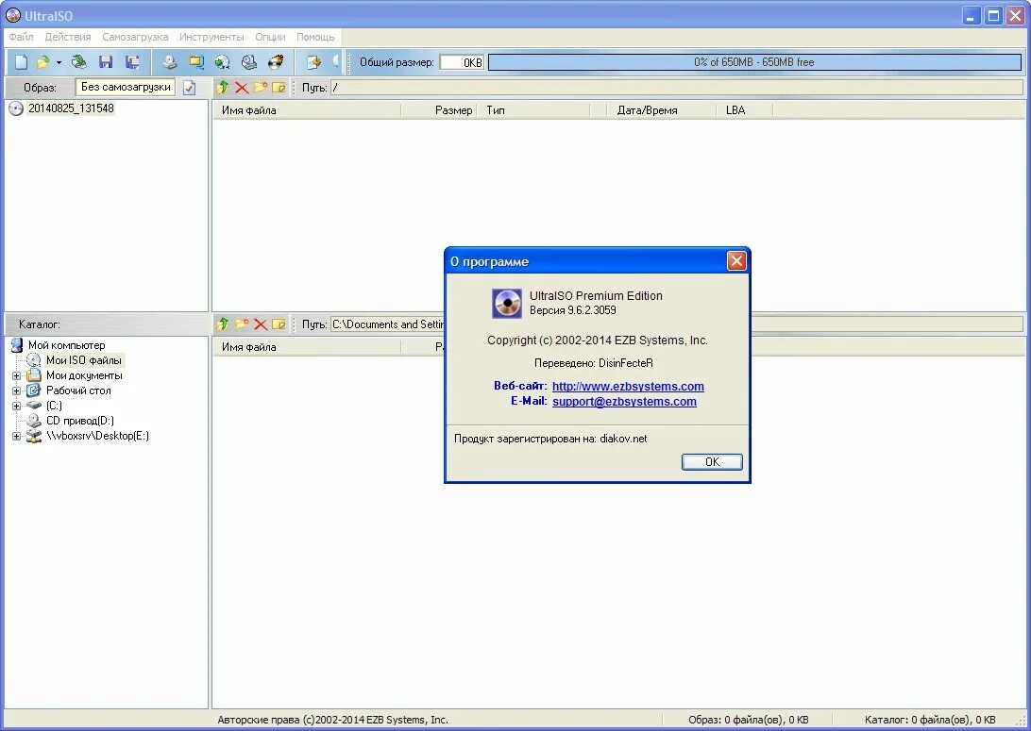Sort image list by LBA column
The width and height of the screenshot is (1031, 731).
click(744, 110)
